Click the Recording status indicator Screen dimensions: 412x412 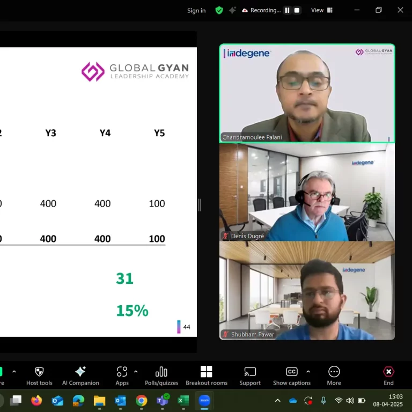pyautogui.click(x=261, y=10)
